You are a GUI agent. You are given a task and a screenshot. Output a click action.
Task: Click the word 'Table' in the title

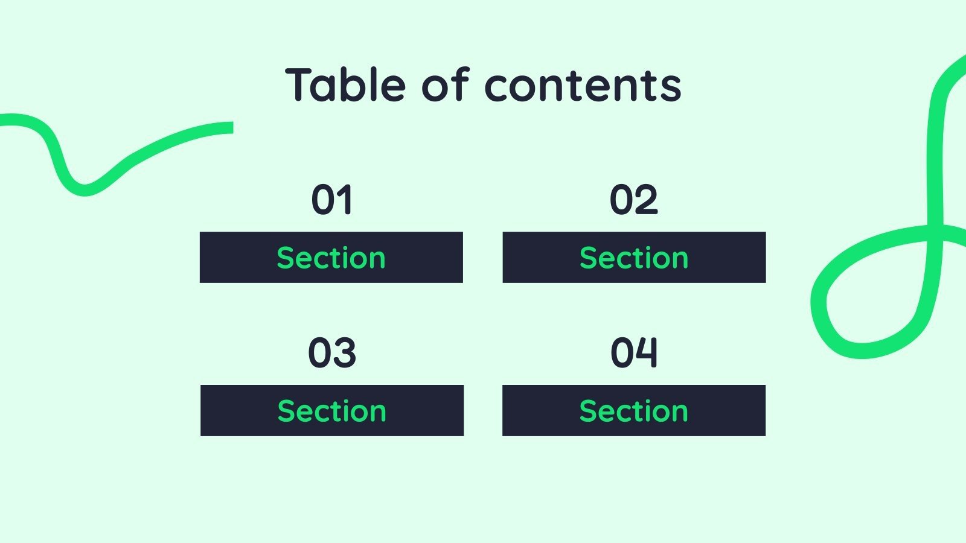pos(345,84)
